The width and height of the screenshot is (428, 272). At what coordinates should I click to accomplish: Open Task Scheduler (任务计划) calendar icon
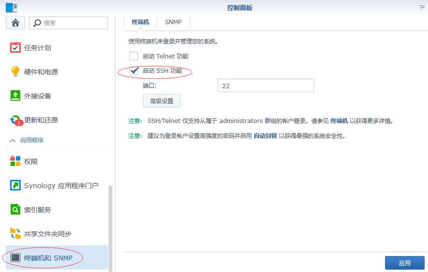pos(15,47)
